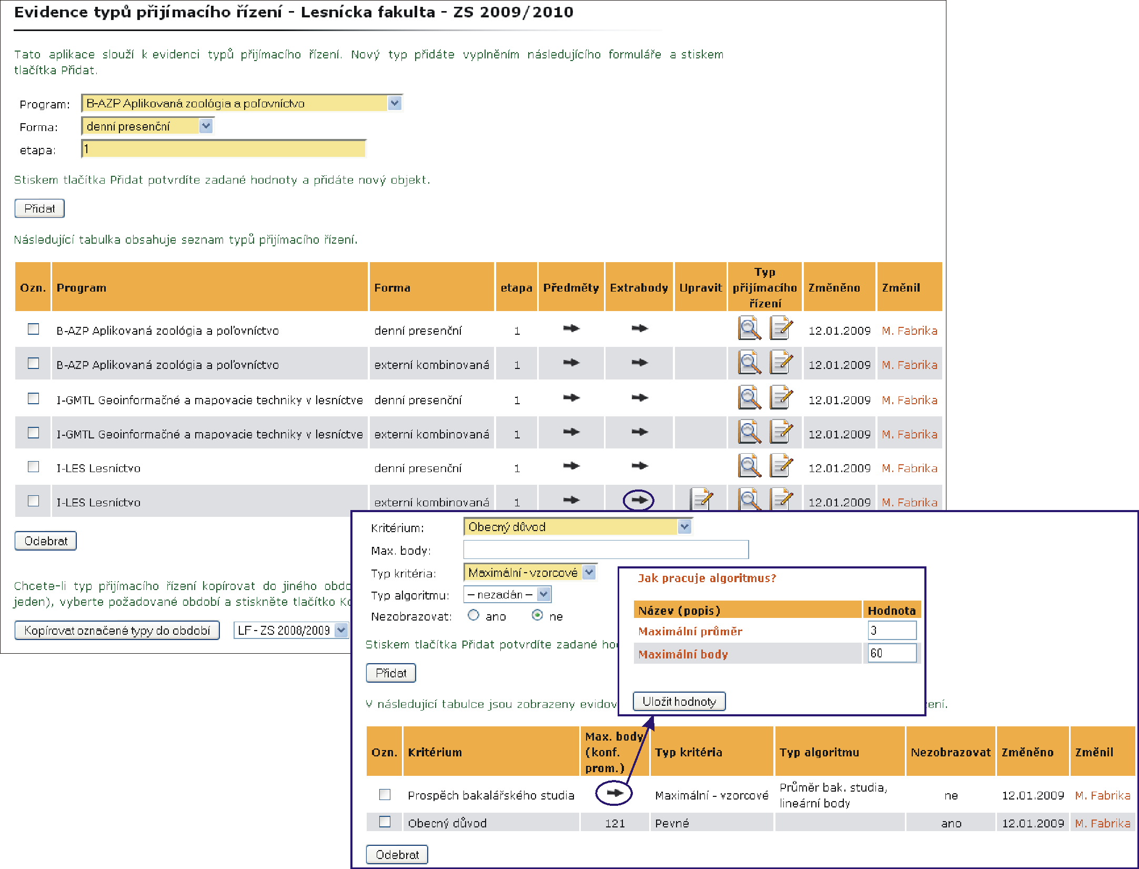
Task: Click M. Fabrika link in Obecný důvod row
Action: click(1103, 823)
